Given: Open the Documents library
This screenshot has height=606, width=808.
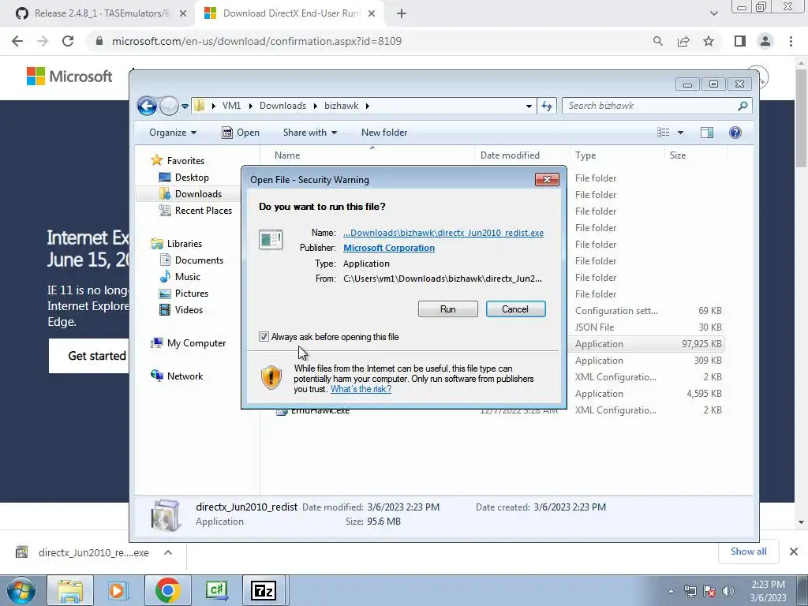Looking at the screenshot, I should tap(199, 260).
